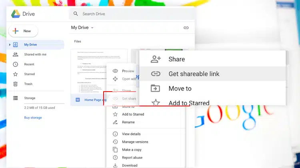Click the link icon in My Drive header
Viewport: 300px width, 168px height.
coord(186,28)
